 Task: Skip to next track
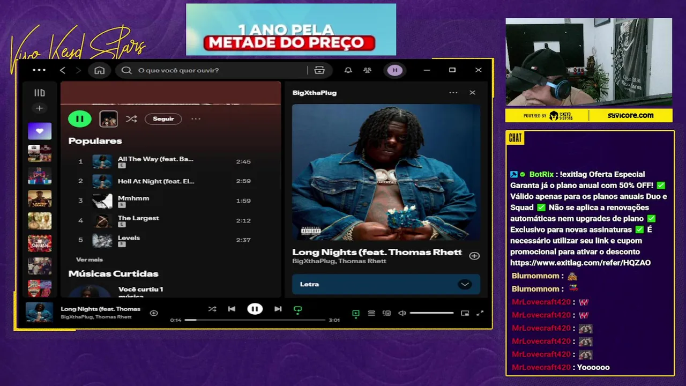click(x=278, y=309)
